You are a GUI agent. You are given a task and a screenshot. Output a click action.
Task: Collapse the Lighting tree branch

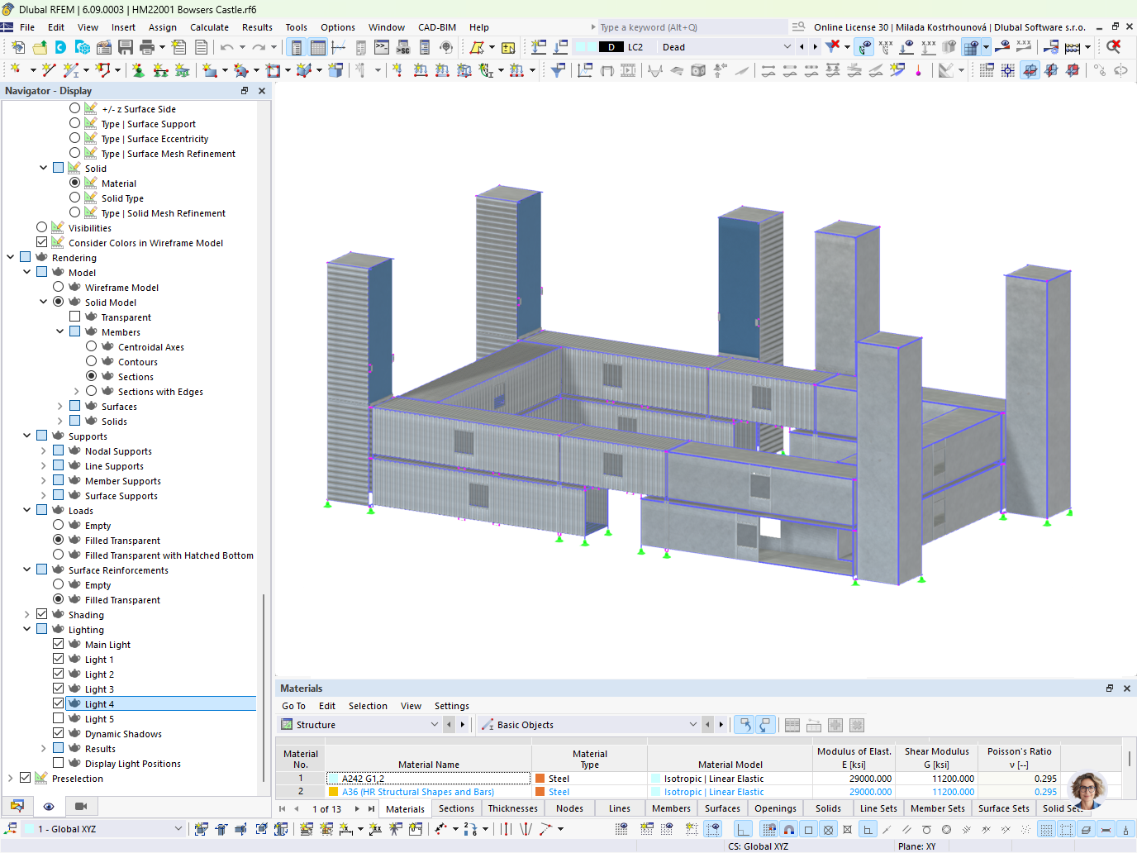click(26, 628)
